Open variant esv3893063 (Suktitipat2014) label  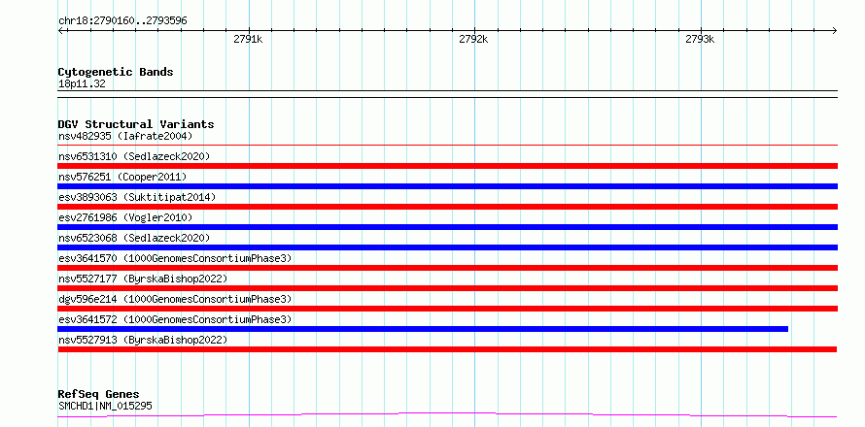(x=137, y=197)
